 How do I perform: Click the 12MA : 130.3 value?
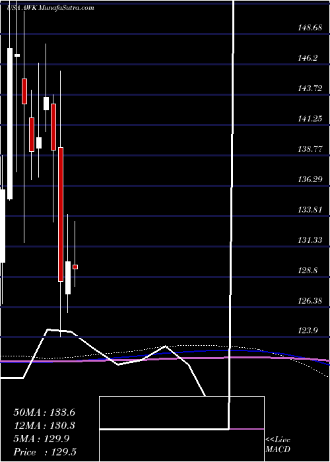click(x=44, y=426)
